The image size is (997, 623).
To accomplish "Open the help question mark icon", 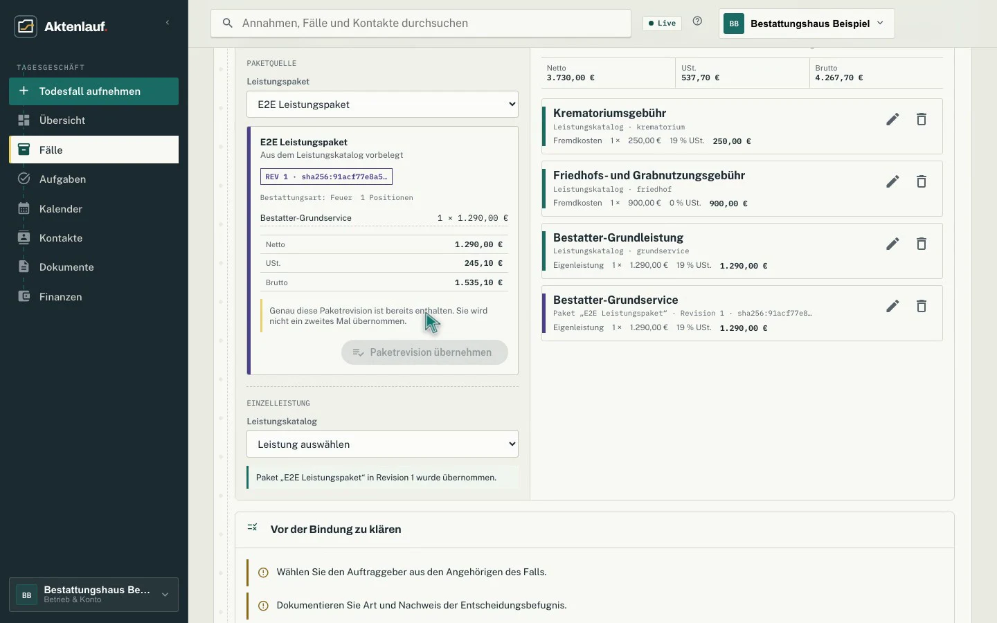I will point(698,21).
